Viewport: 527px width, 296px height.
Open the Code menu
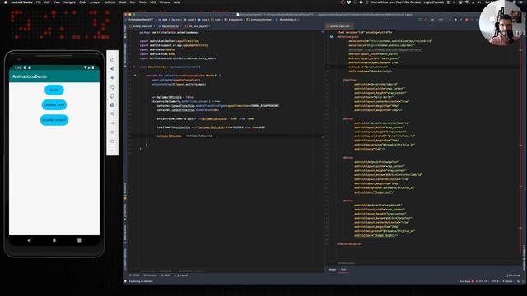coord(82,2)
